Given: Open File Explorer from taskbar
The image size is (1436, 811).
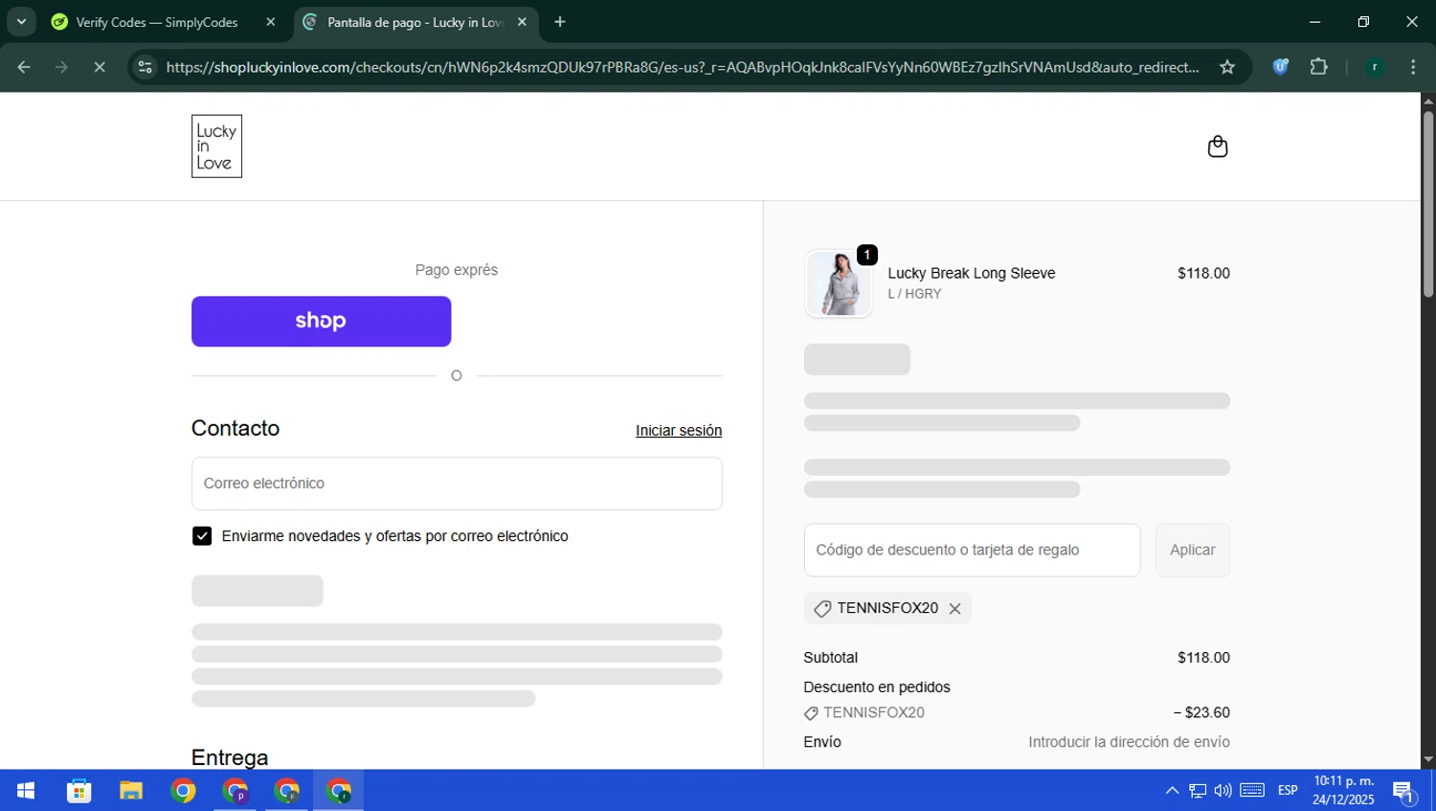Looking at the screenshot, I should point(131,791).
